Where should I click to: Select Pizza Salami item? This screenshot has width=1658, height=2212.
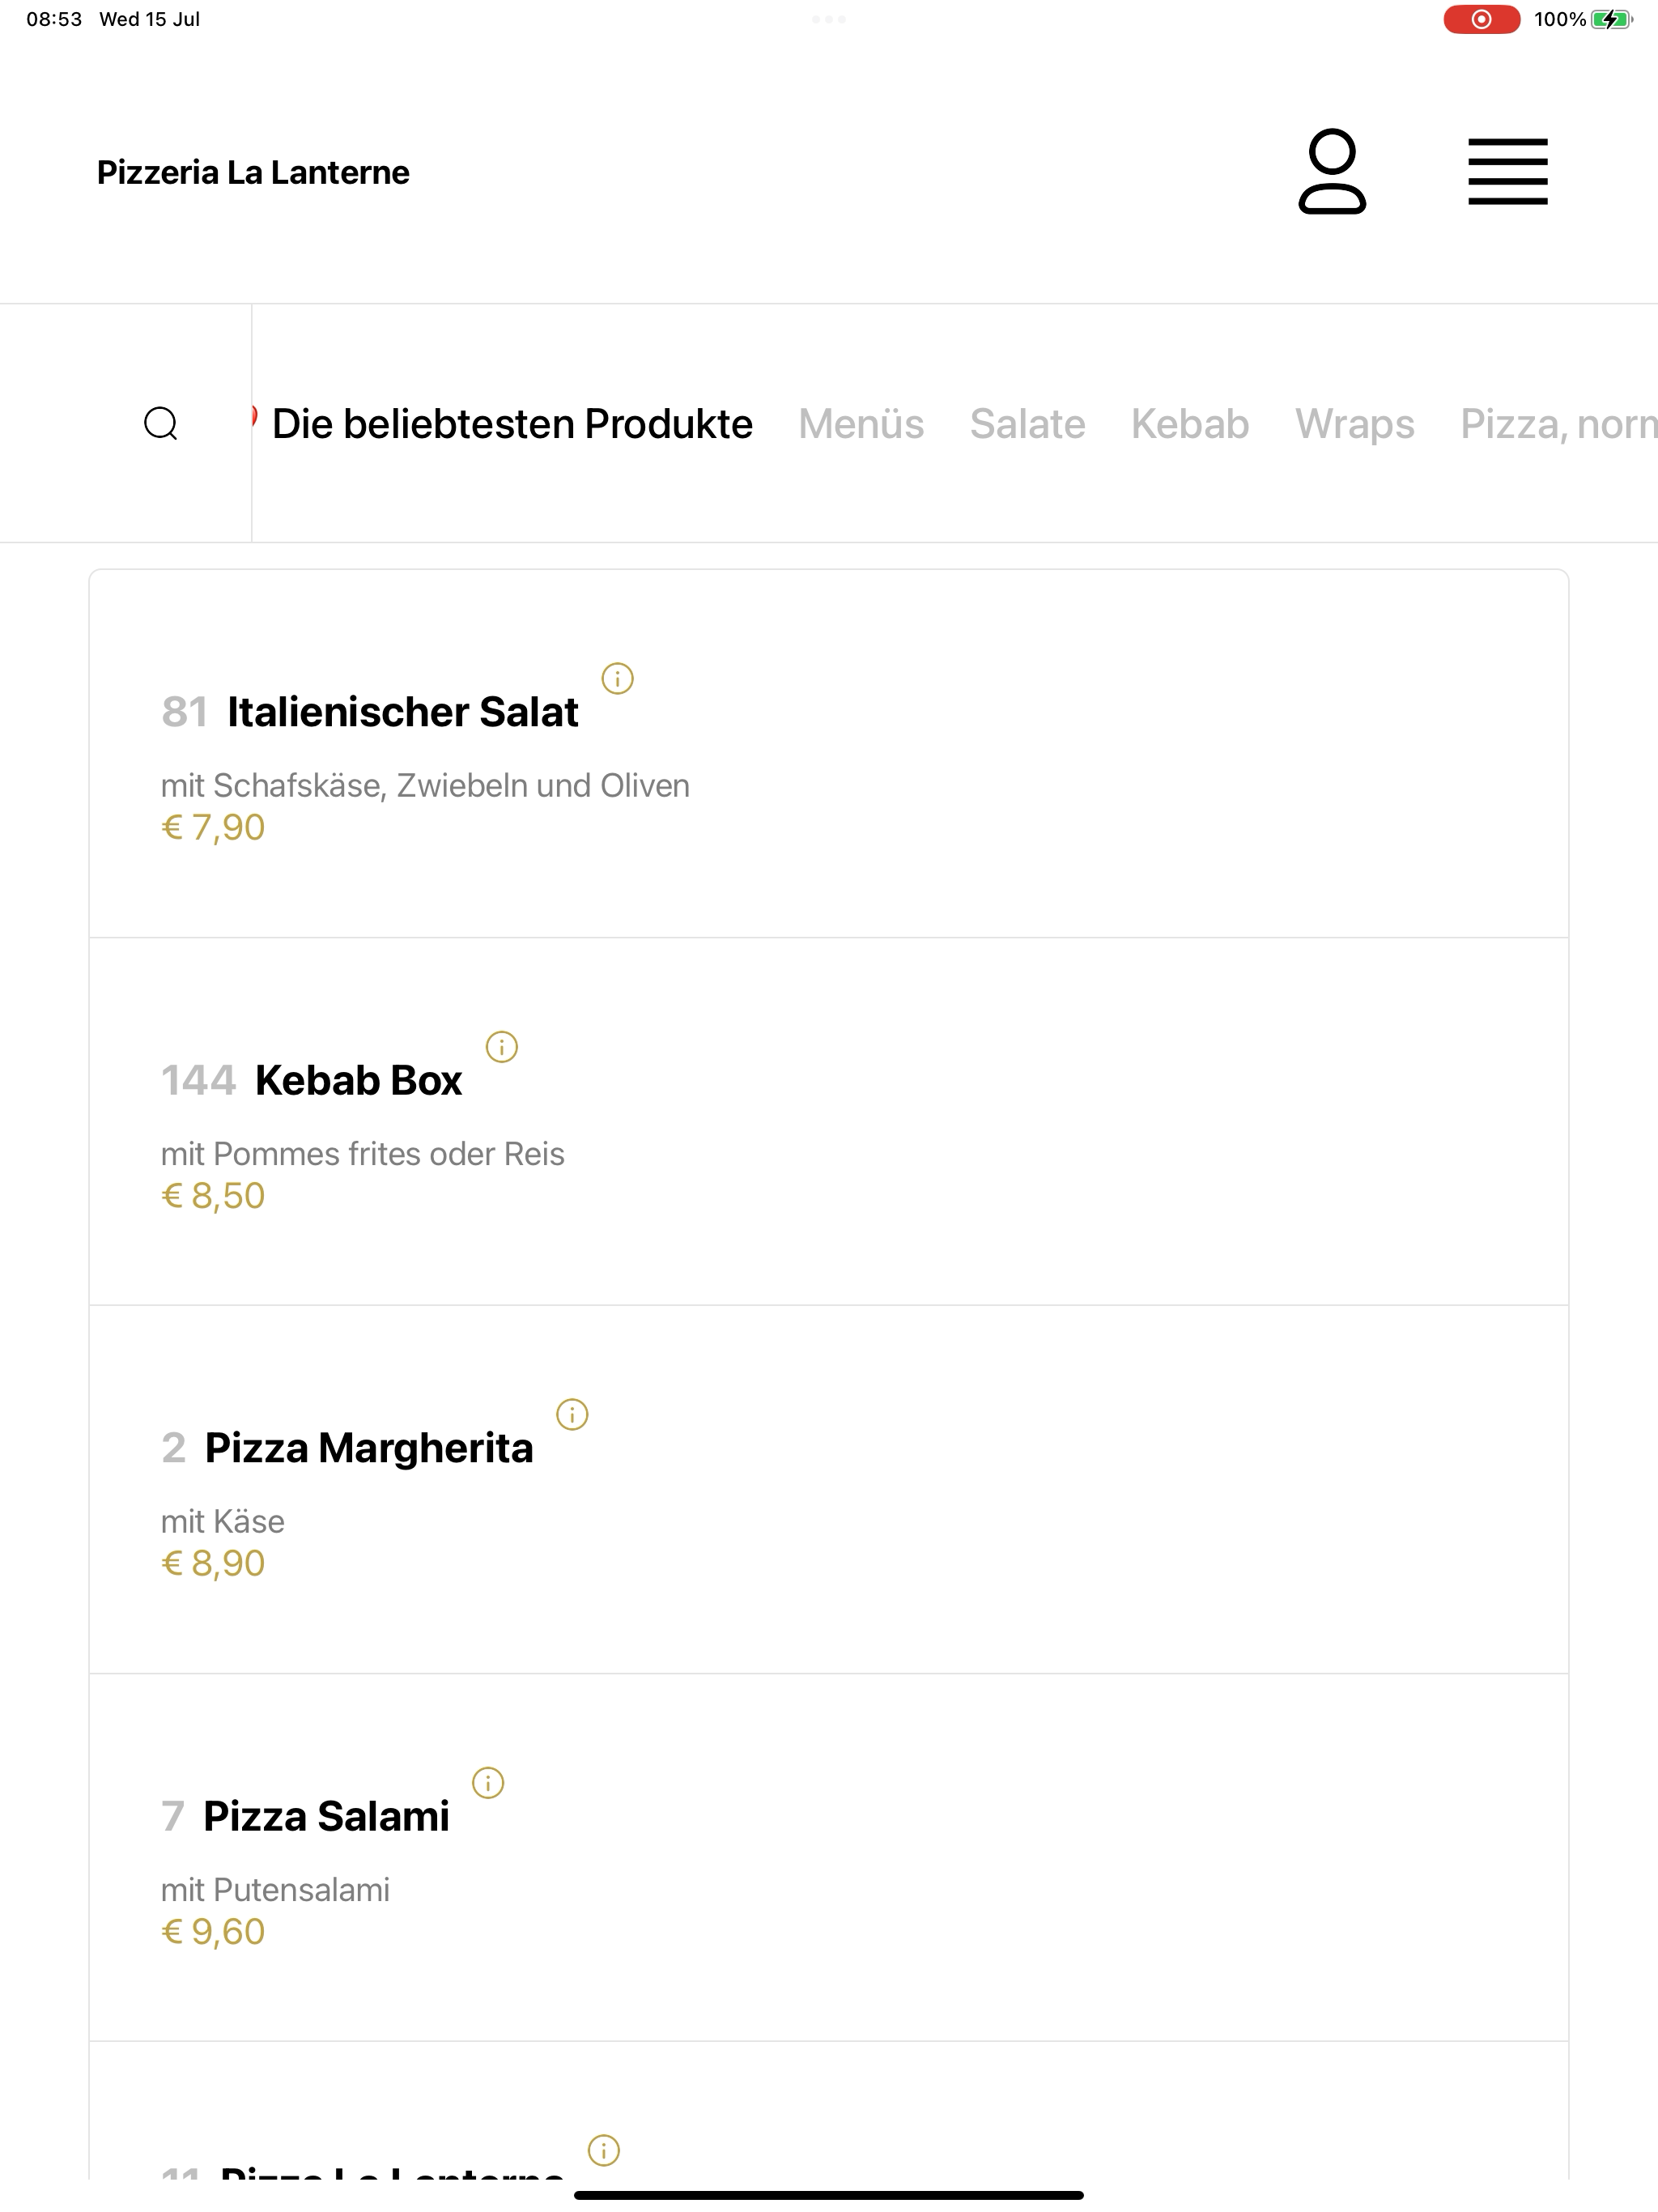click(828, 1858)
